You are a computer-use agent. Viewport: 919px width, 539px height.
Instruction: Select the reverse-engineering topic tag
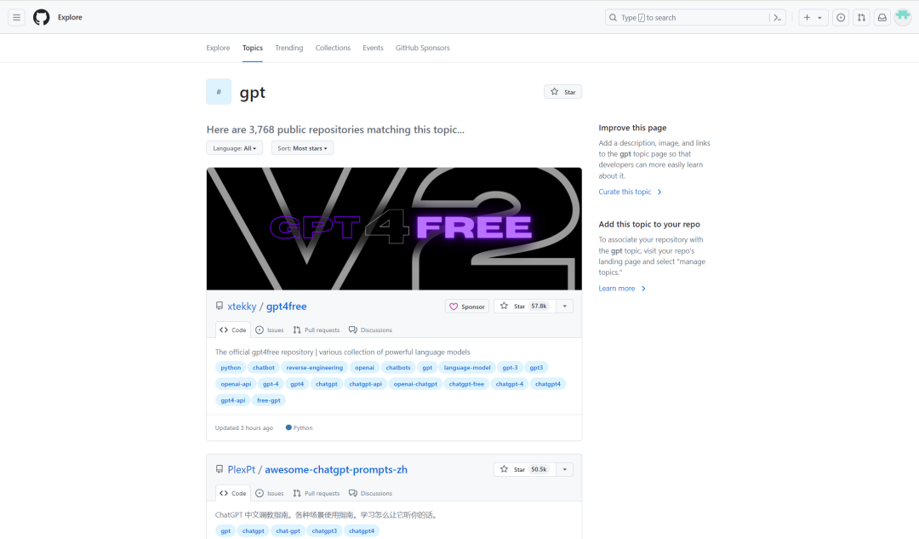(x=315, y=368)
